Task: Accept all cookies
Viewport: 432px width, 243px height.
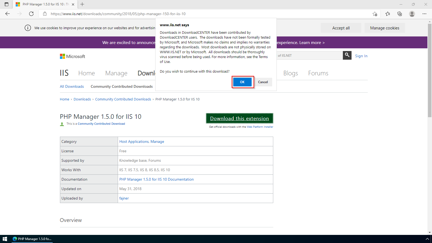Action: (x=341, y=28)
